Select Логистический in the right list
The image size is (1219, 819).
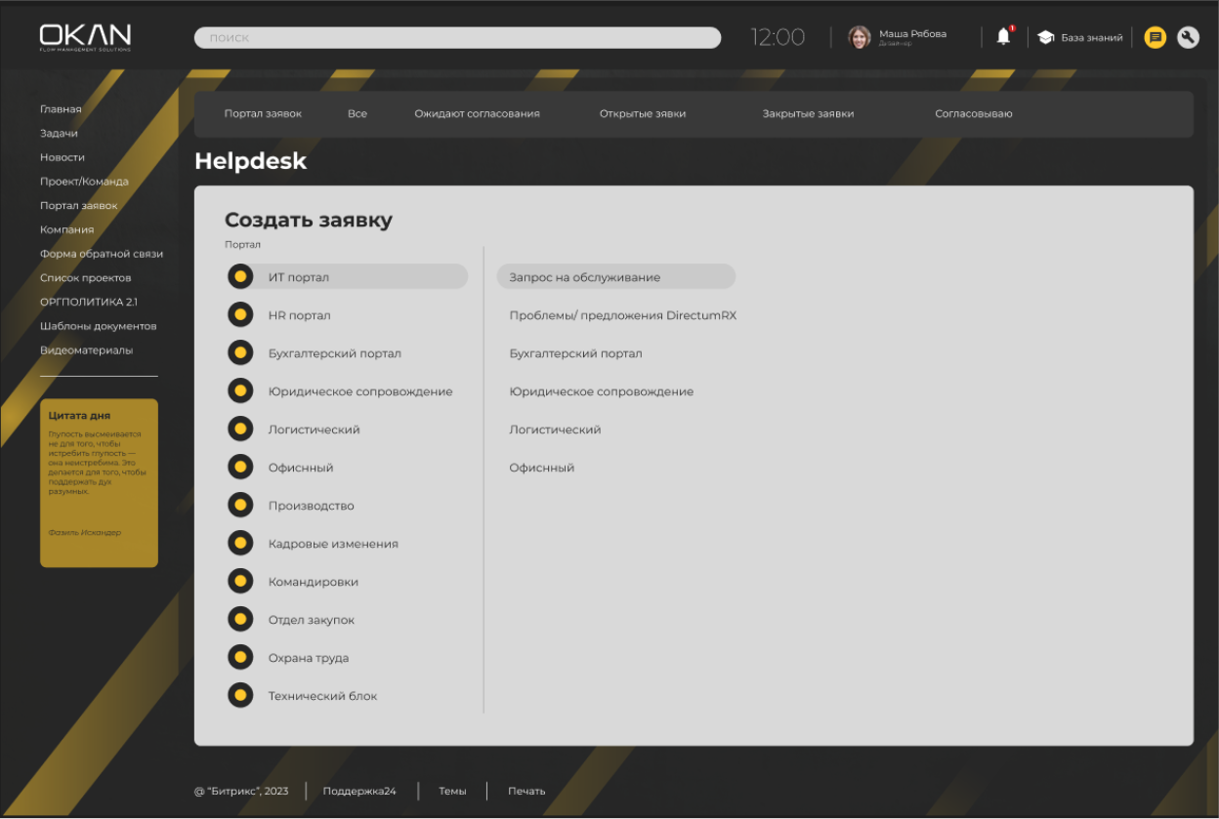(x=555, y=430)
